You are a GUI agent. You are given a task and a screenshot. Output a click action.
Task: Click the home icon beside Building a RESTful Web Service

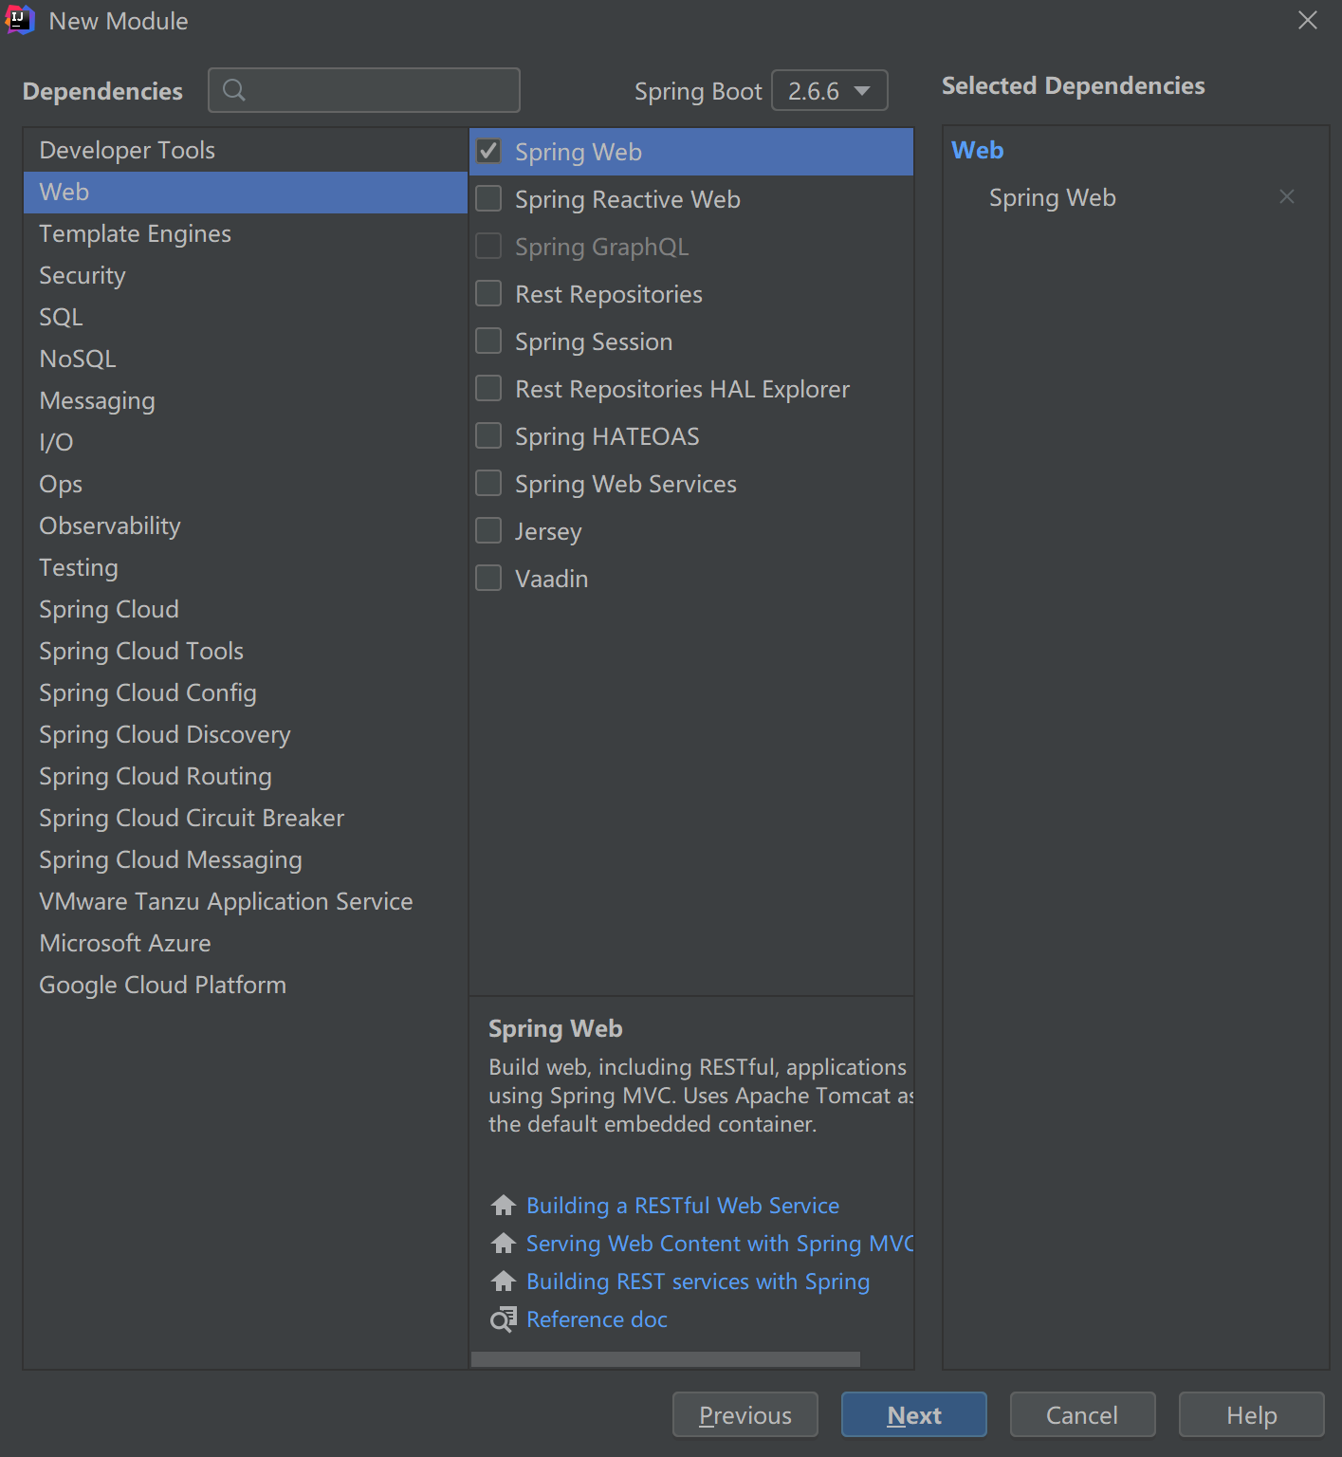[504, 1206]
